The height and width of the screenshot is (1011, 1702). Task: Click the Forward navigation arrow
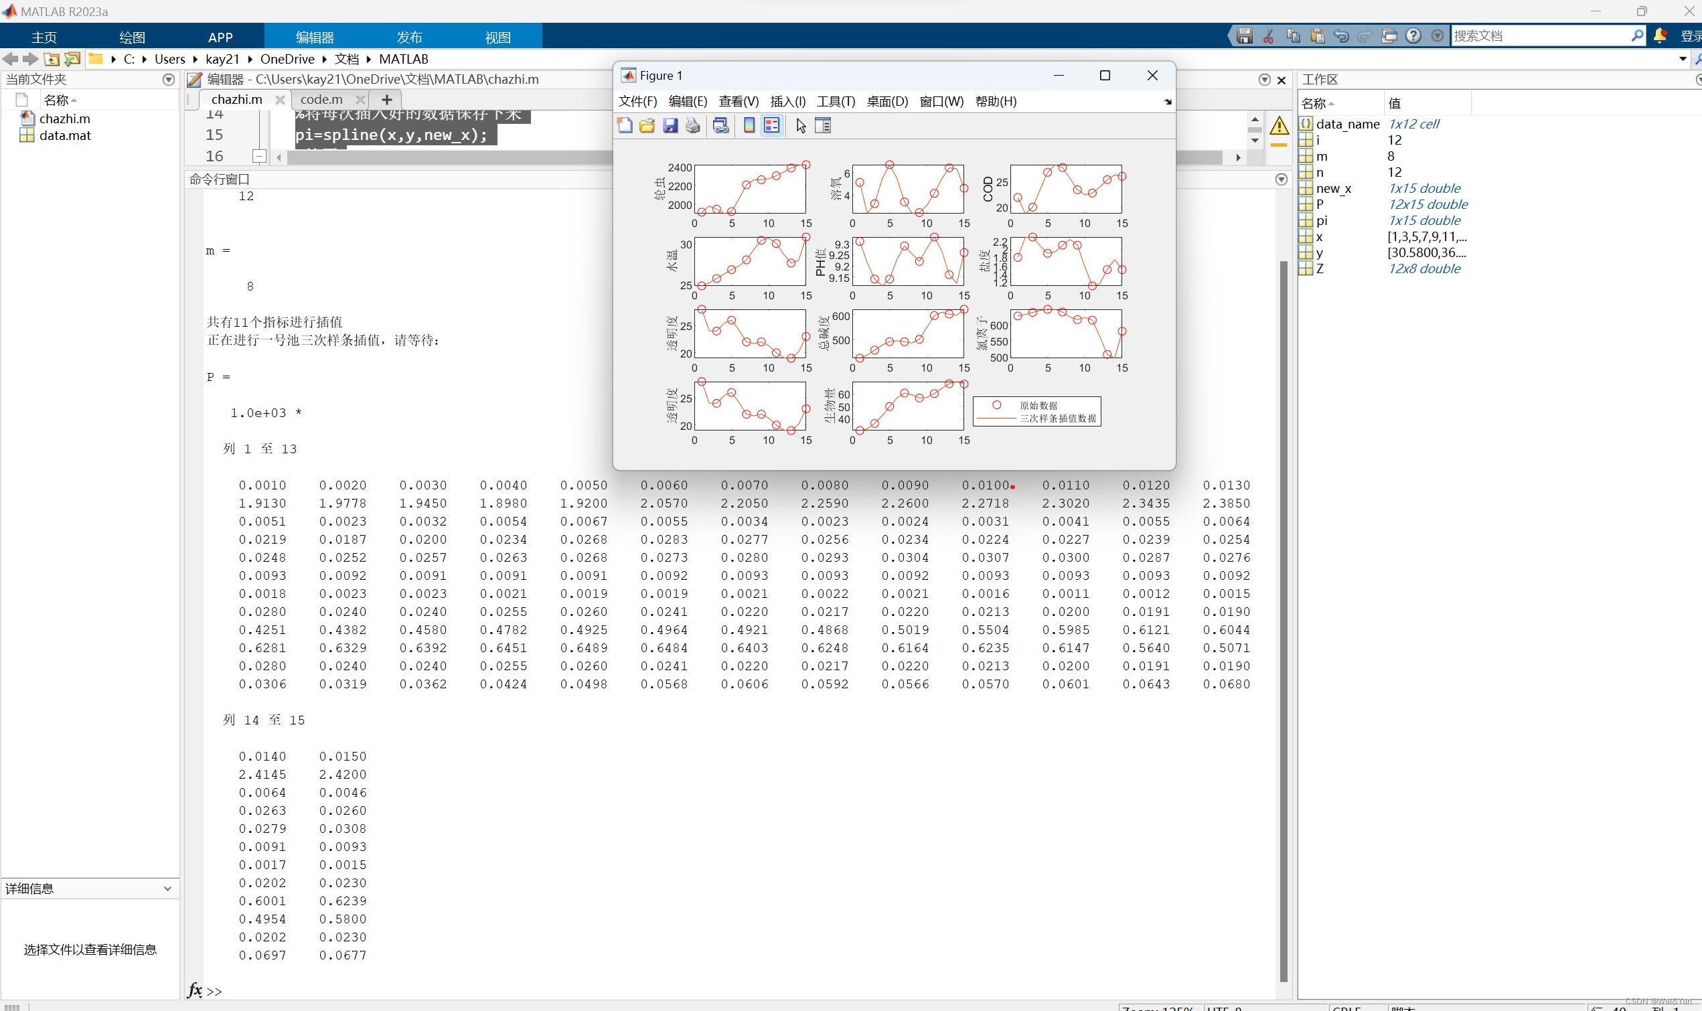tap(30, 60)
